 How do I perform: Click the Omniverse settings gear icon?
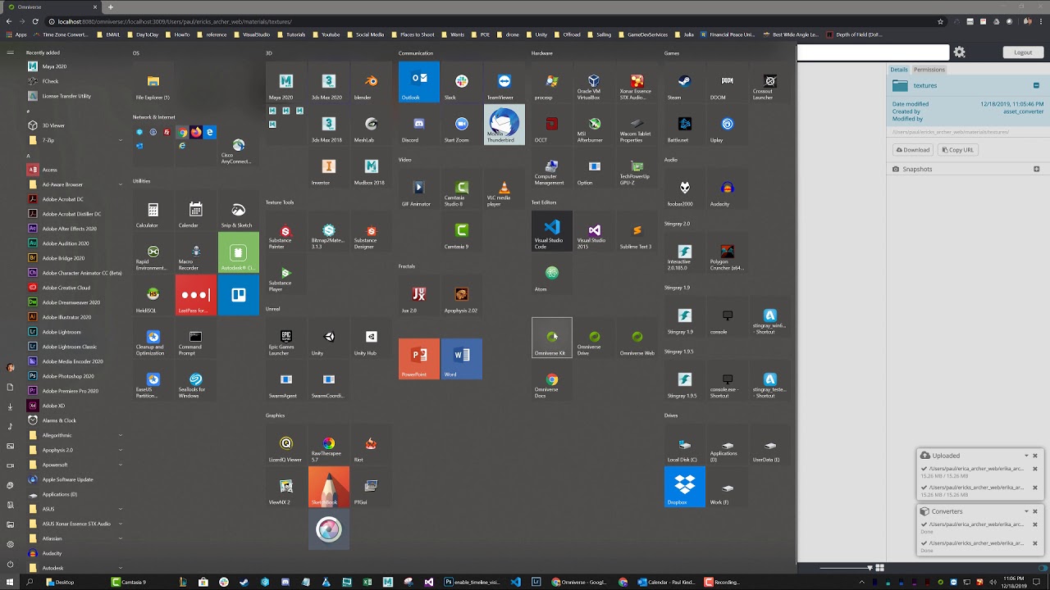[x=959, y=52]
